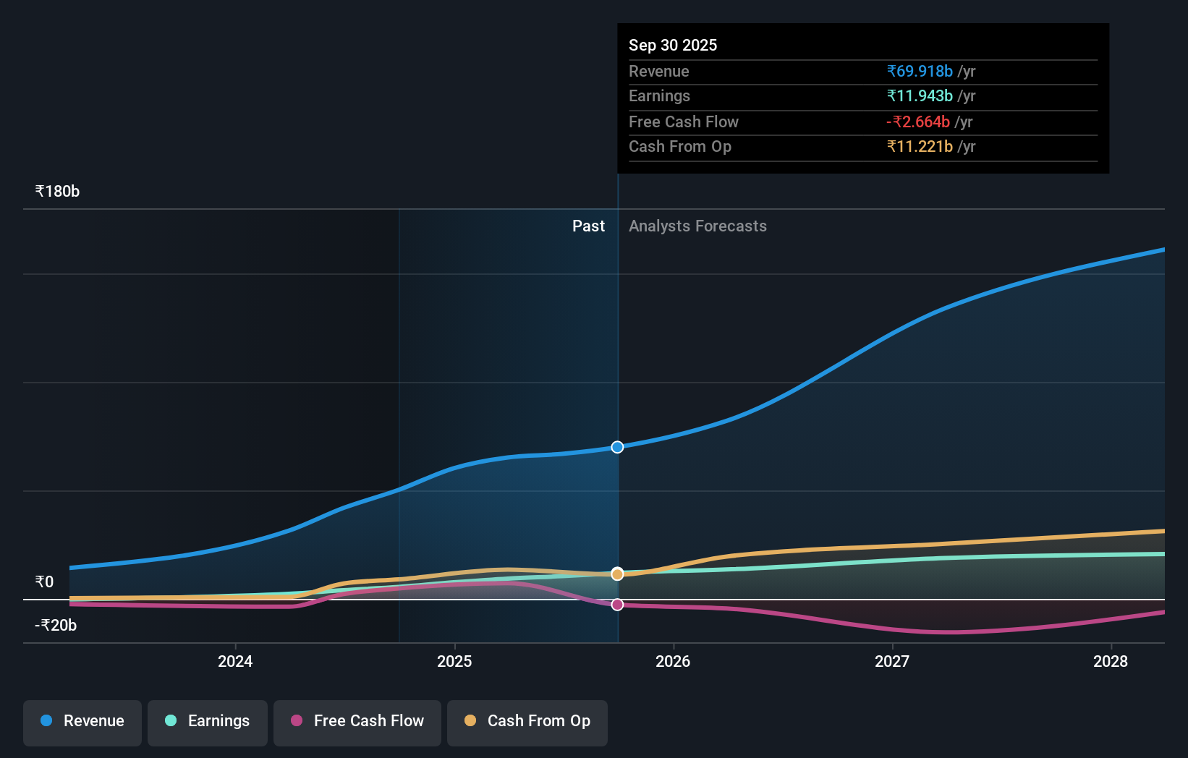Open the Analysts Forecasts section
The image size is (1188, 758).
(697, 226)
